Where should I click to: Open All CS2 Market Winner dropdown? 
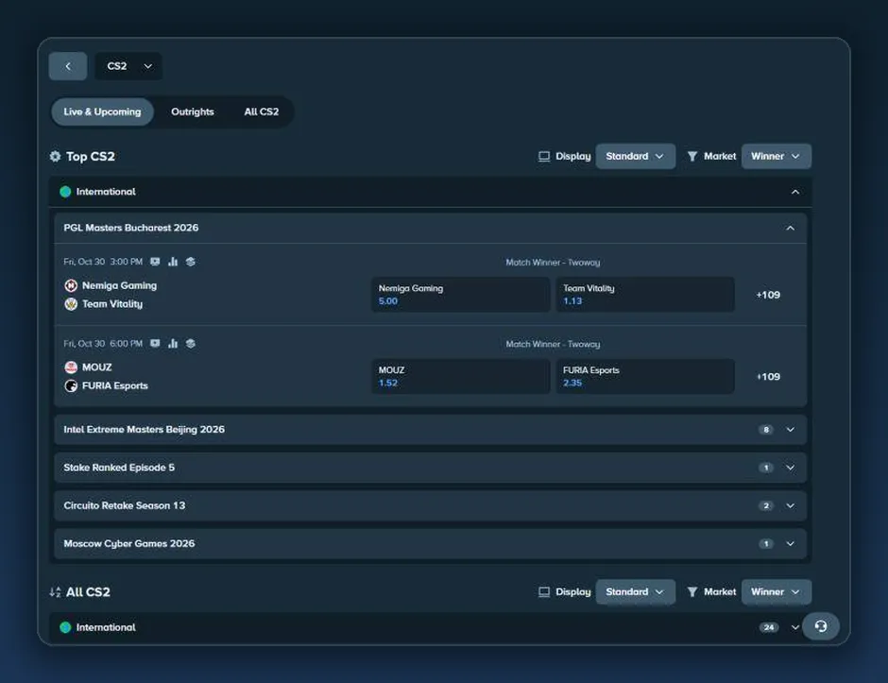click(776, 591)
